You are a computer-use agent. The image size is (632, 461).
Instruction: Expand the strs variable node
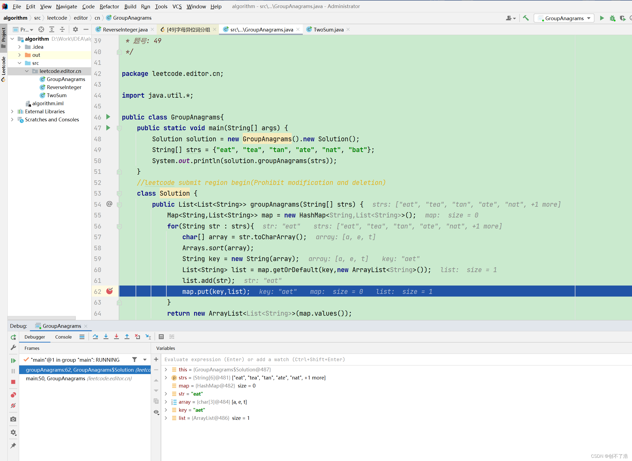[x=166, y=378]
